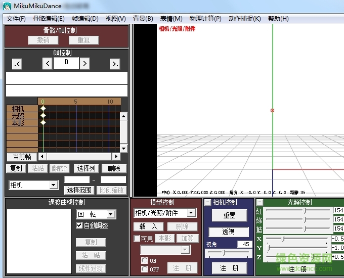The image size is (344, 278).
Task: Click the previous frame arrow button
Action: tap(47, 63)
